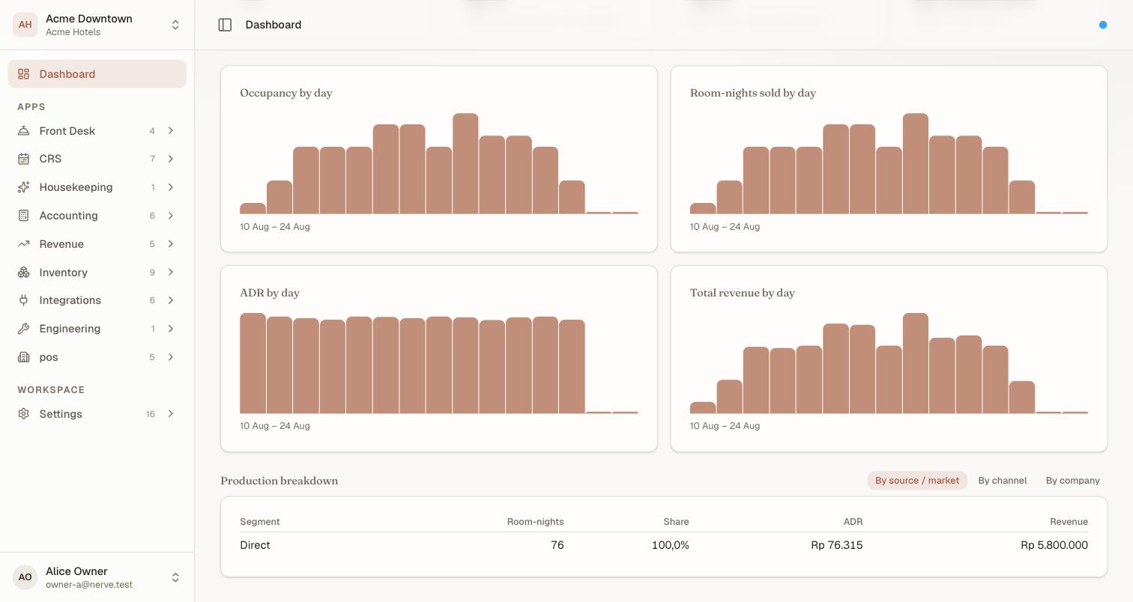Expand the Front Desk section chevron
This screenshot has width=1133, height=602.
[x=171, y=131]
